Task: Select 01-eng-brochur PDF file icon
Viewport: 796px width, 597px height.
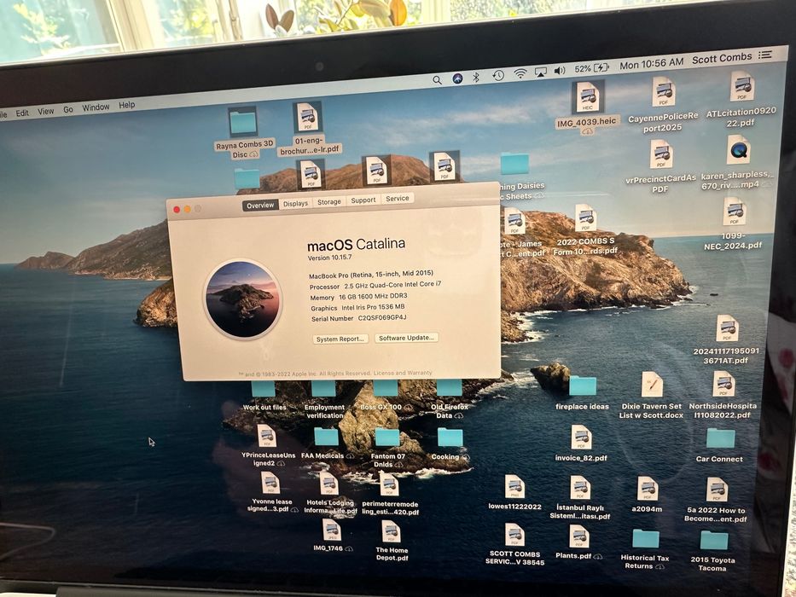Action: click(308, 118)
